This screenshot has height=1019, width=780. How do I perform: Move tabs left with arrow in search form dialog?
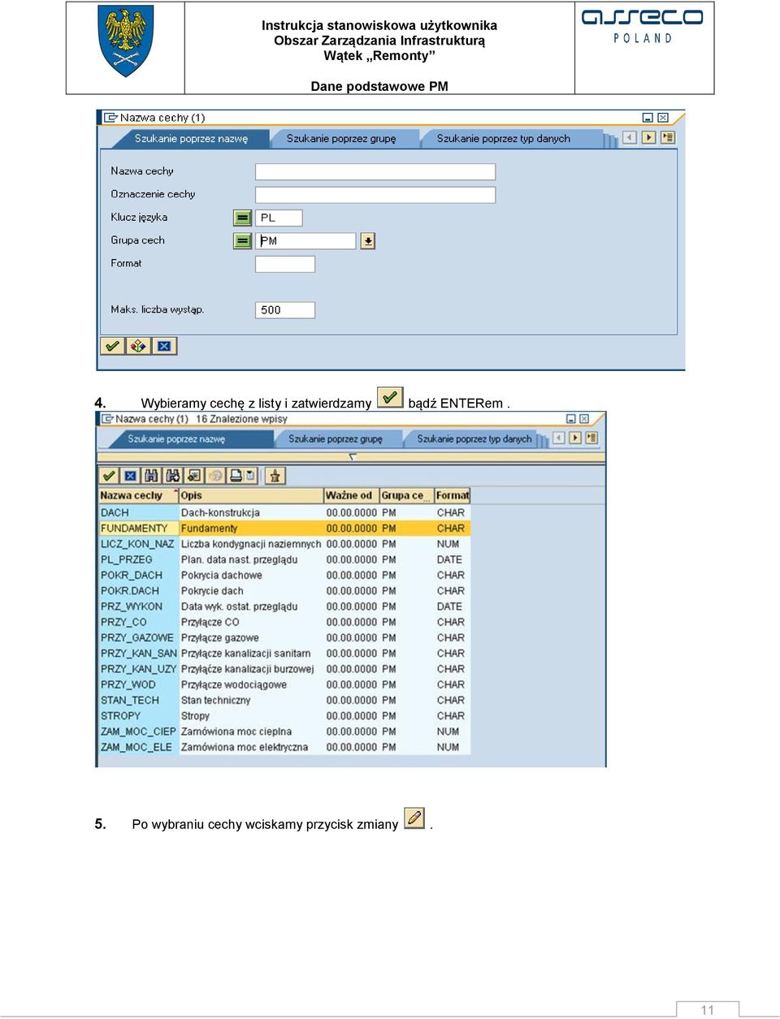(x=630, y=138)
